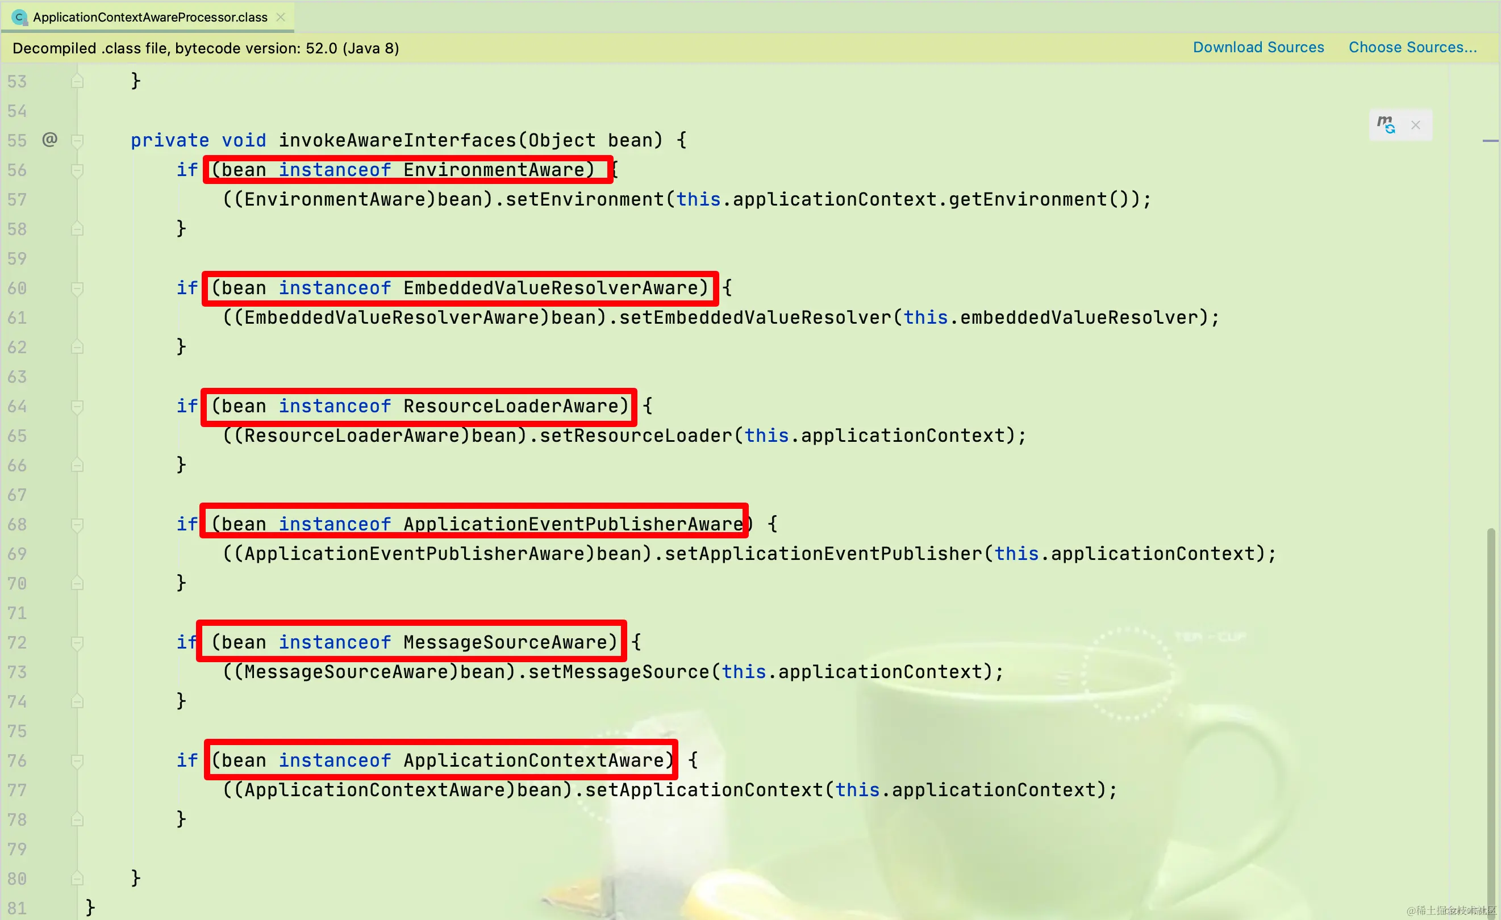This screenshot has width=1501, height=920.
Task: Close the ApplicationContextAwareProcessor.class tab
Action: pyautogui.click(x=281, y=17)
